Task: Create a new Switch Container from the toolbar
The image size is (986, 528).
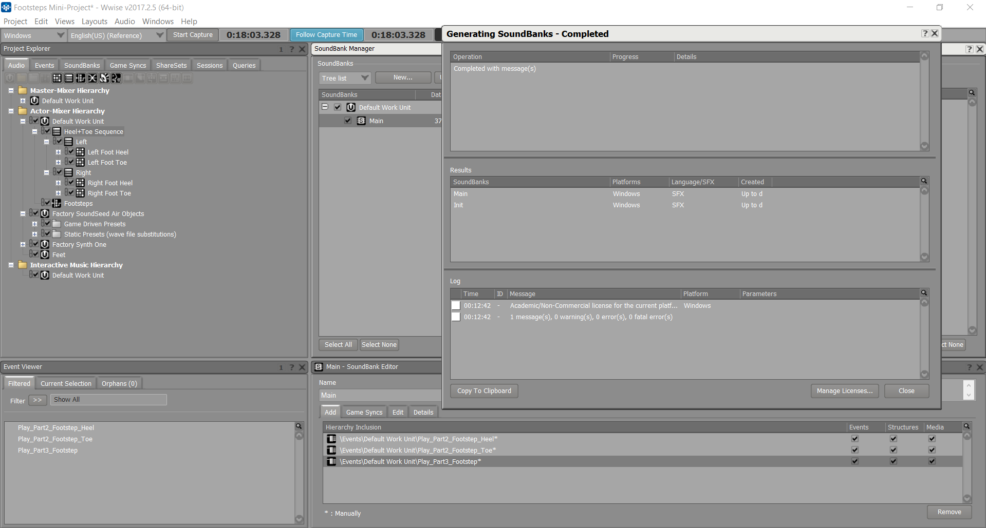Action: pos(81,78)
